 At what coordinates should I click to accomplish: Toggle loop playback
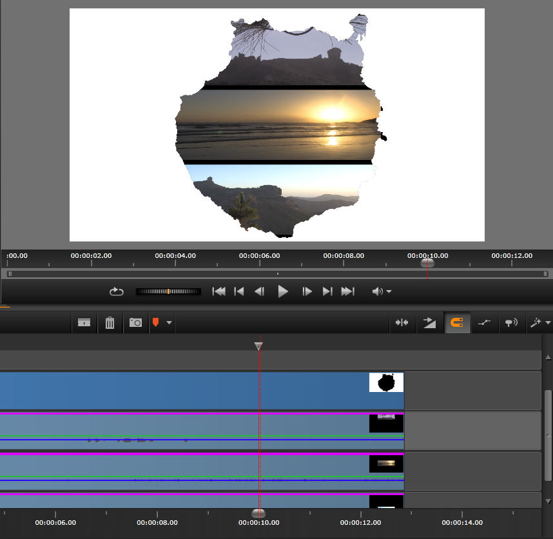pos(116,291)
